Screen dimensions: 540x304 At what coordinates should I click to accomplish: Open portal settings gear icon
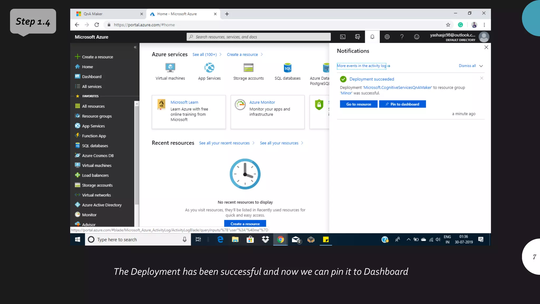coord(387,37)
